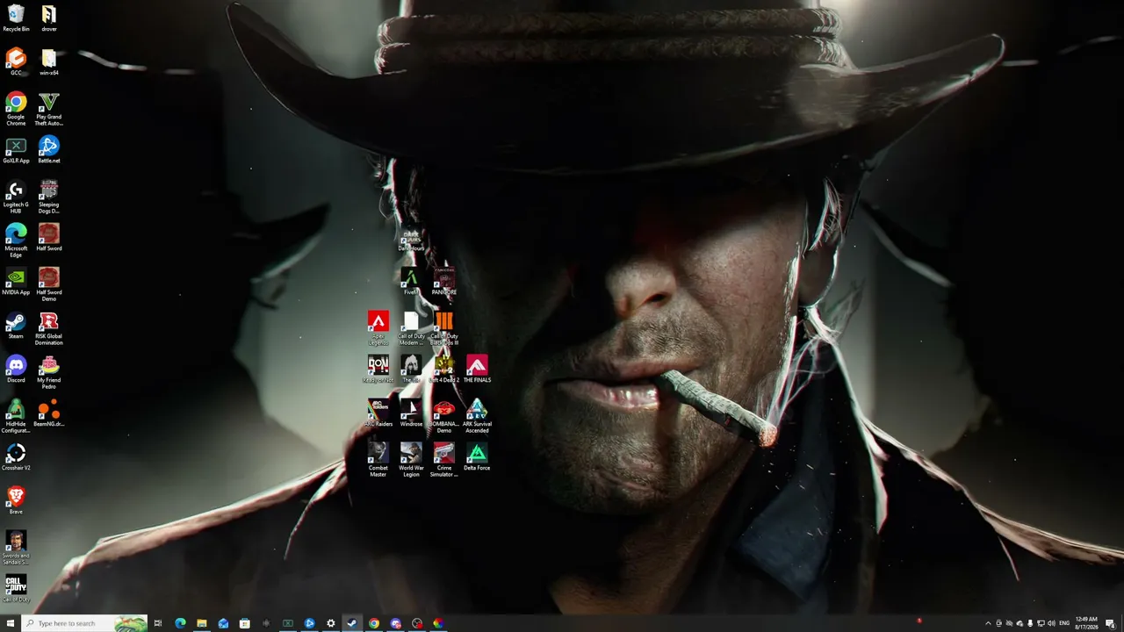Screen dimensions: 1124x632
Task: Open the Recycle Bin desktop icon
Action: 16,18
